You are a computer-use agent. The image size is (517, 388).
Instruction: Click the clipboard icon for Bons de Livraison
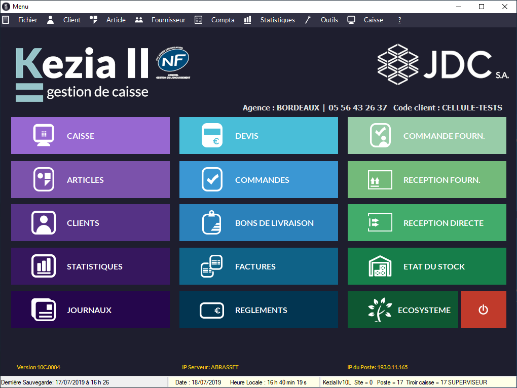(x=212, y=223)
